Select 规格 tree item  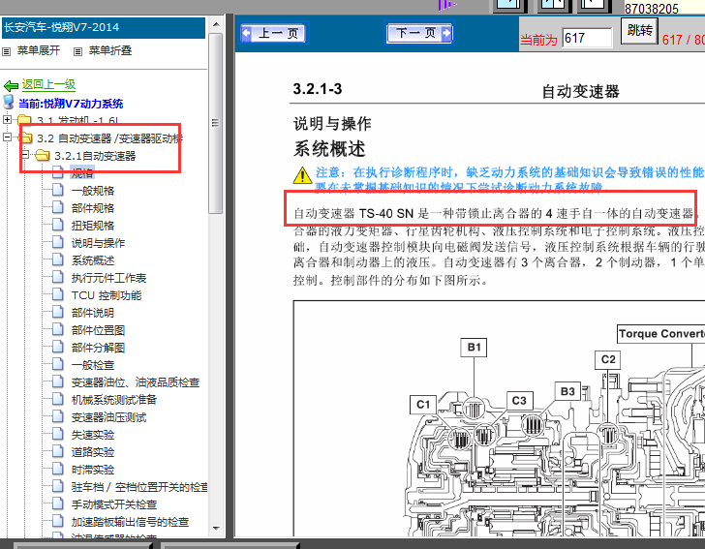pos(81,173)
